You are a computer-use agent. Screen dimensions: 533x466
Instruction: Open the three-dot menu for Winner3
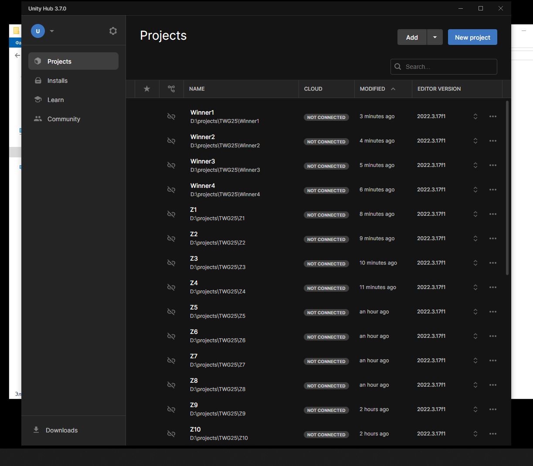click(x=493, y=165)
